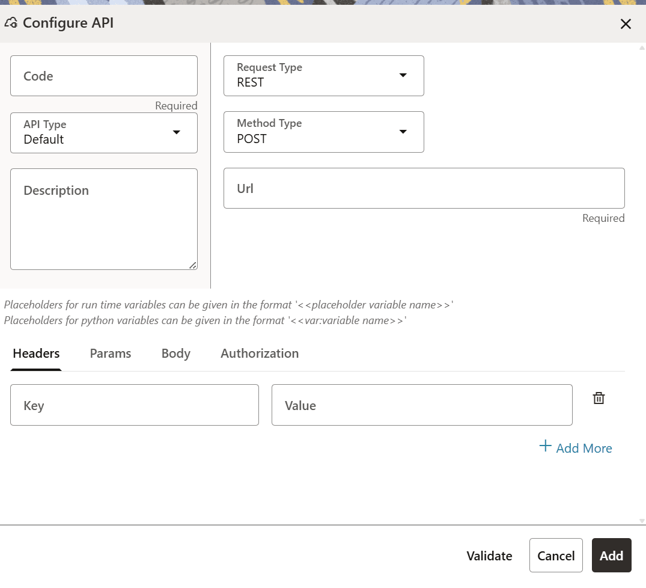
Task: Click the Cancel button
Action: click(556, 556)
